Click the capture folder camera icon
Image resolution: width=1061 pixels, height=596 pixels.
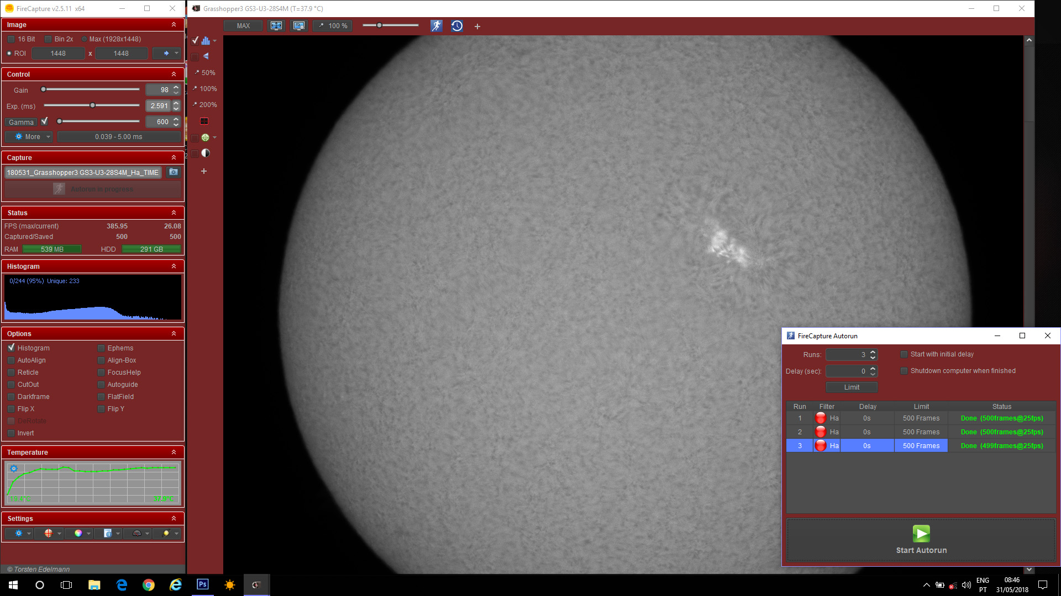click(x=174, y=172)
